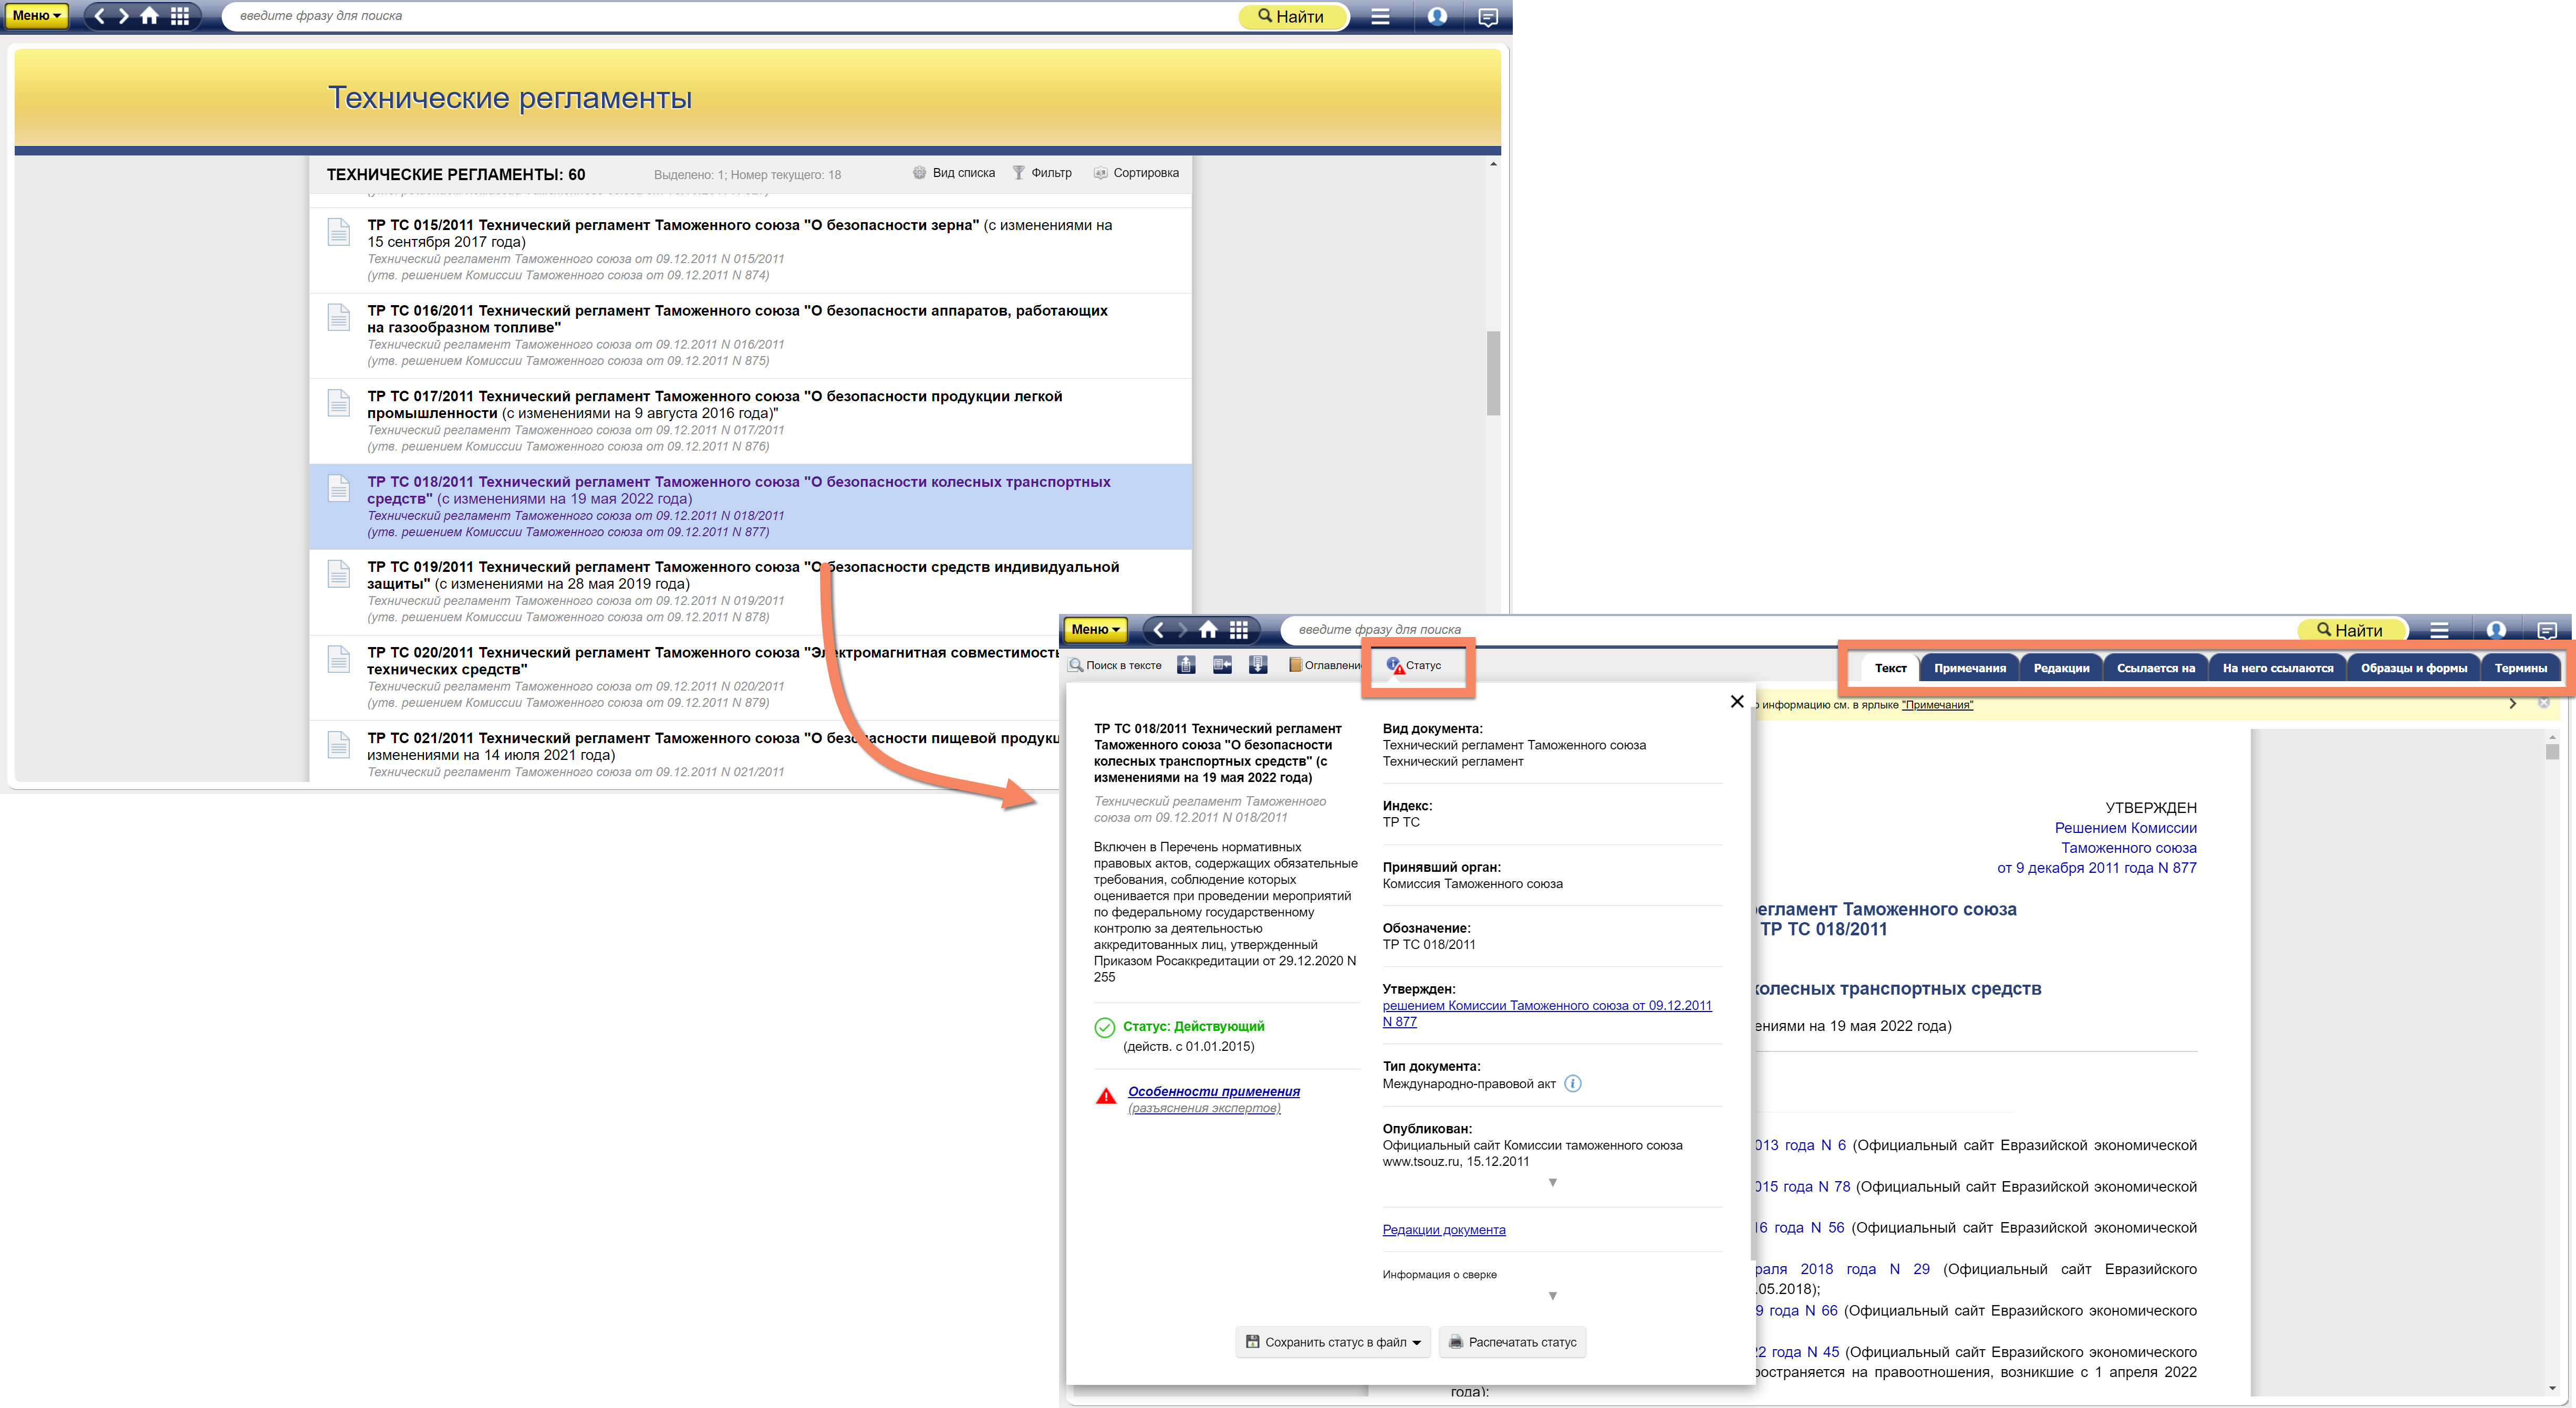The image size is (2576, 1408).
Task: Click Распечатать статус button
Action: [1512, 1342]
